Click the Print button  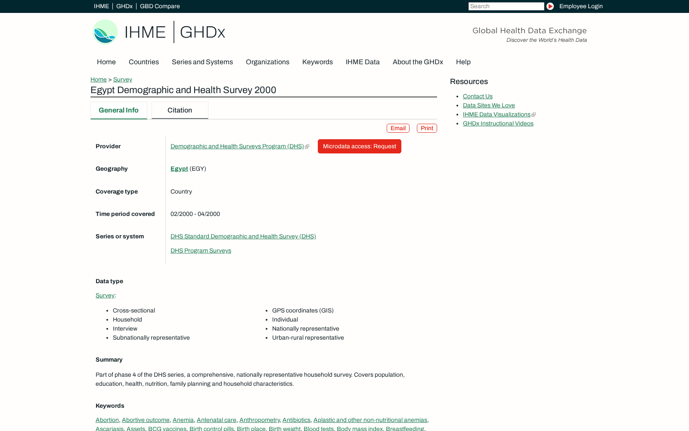coord(427,128)
